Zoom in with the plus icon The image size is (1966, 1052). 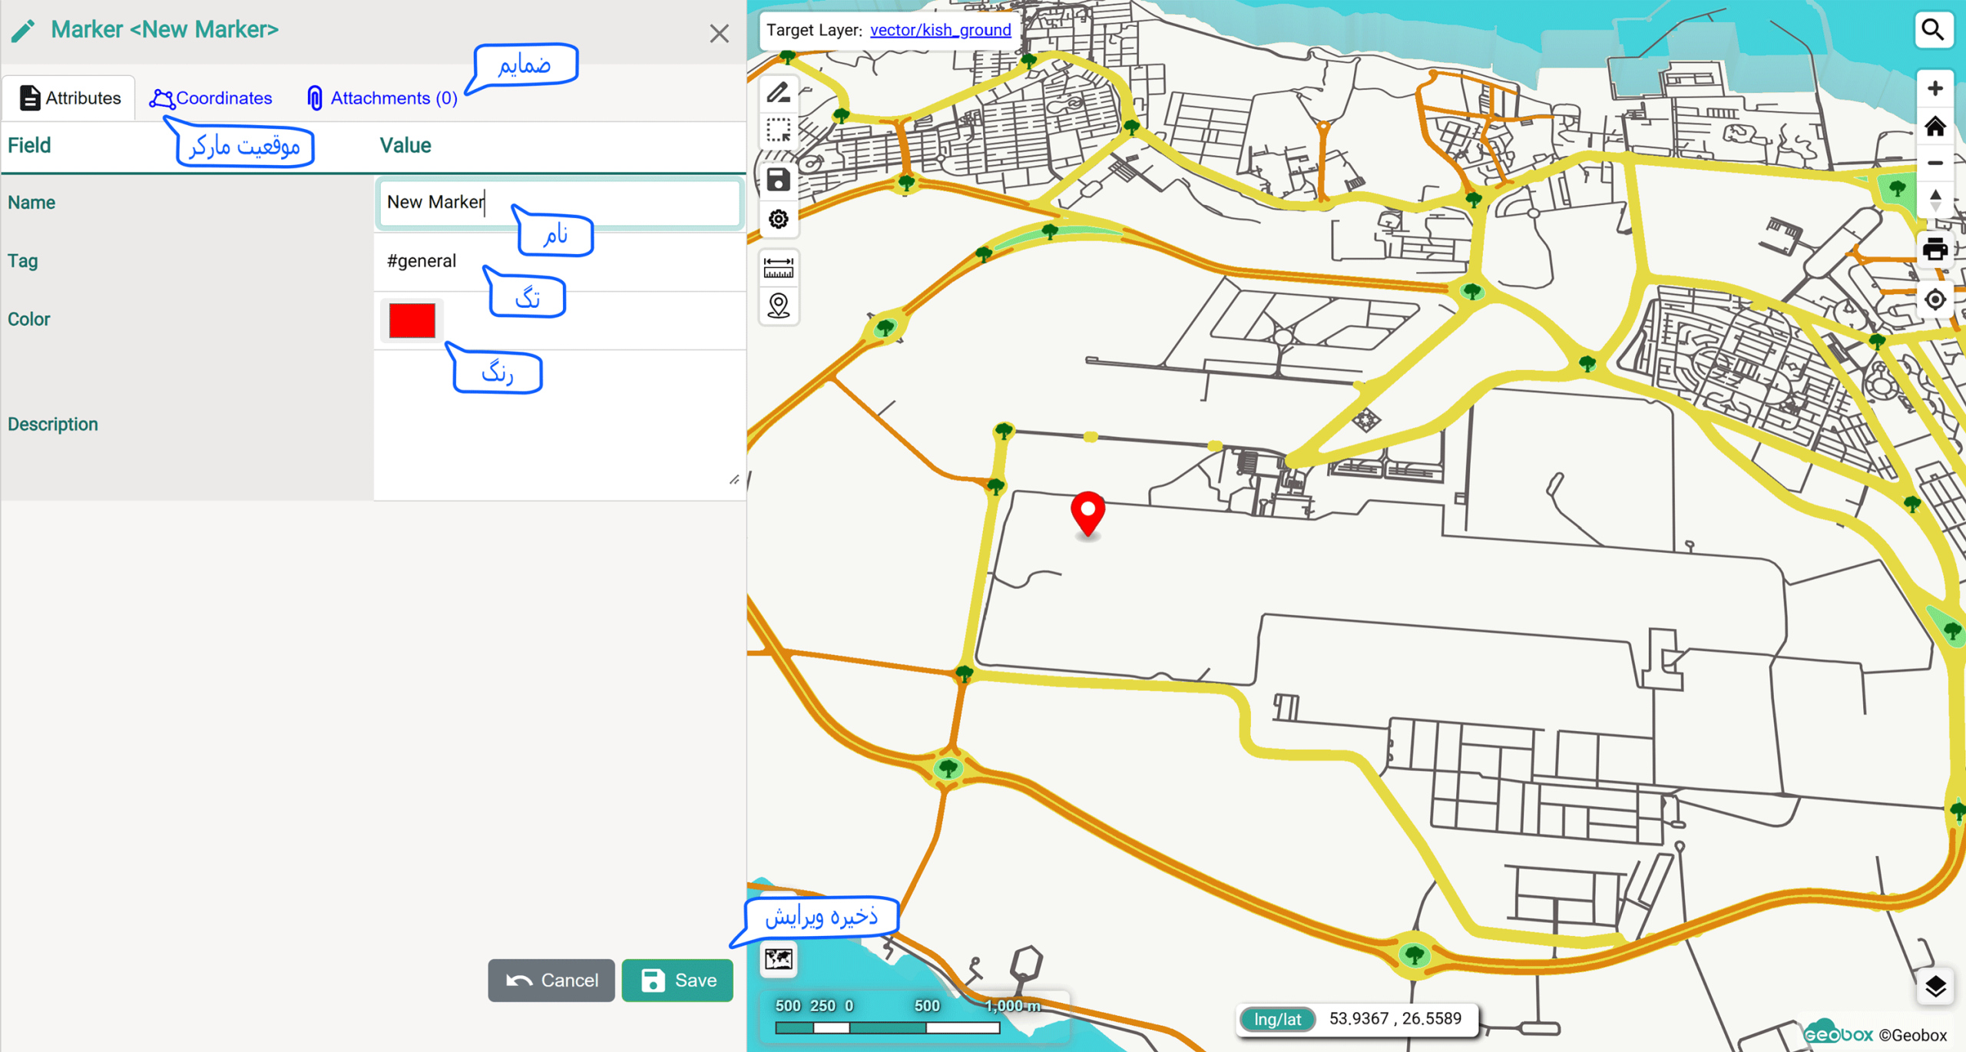coord(1935,88)
